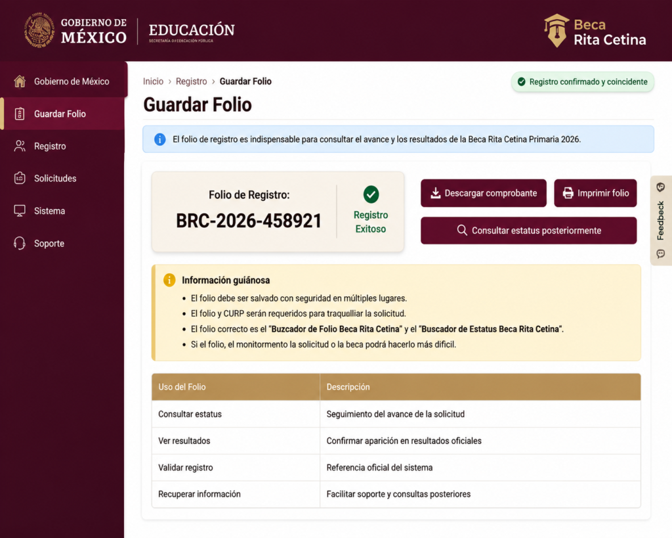
Task: Open the vertical Feedback tab
Action: click(x=661, y=221)
